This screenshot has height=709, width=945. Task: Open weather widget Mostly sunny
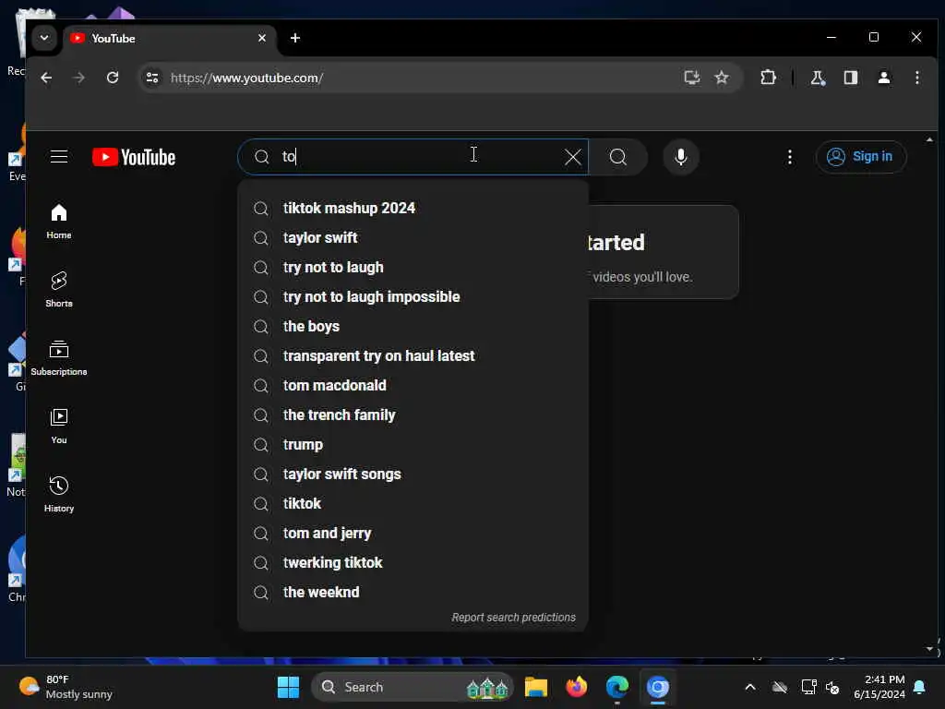(x=66, y=687)
